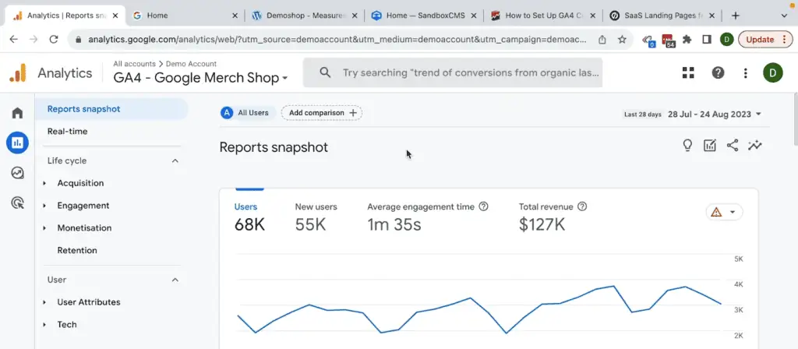Viewport: 798px width, 349px height.
Task: Click the Chrome profile avatar D
Action: pyautogui.click(x=727, y=39)
